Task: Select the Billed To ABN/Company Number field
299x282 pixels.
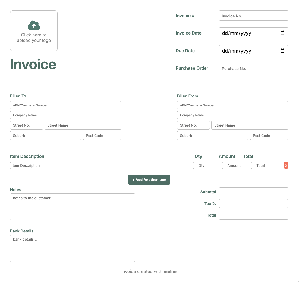Action: point(65,105)
